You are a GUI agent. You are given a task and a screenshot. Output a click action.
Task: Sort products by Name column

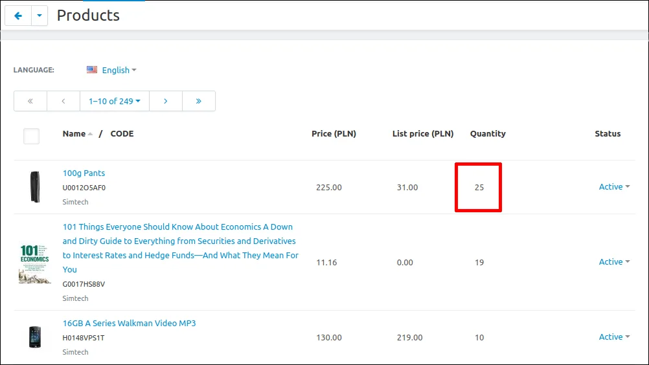pyautogui.click(x=74, y=134)
